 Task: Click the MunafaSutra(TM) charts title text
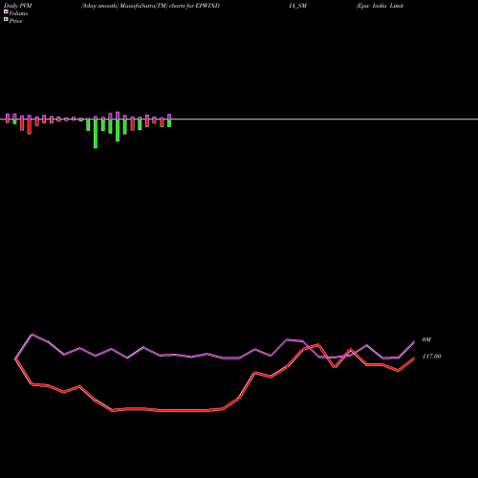[150, 6]
